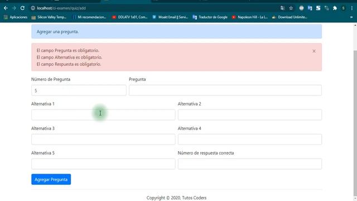This screenshot has width=357, height=201.
Task: Click 'Agregar una pregunta.' info banner text
Action: pyautogui.click(x=57, y=32)
